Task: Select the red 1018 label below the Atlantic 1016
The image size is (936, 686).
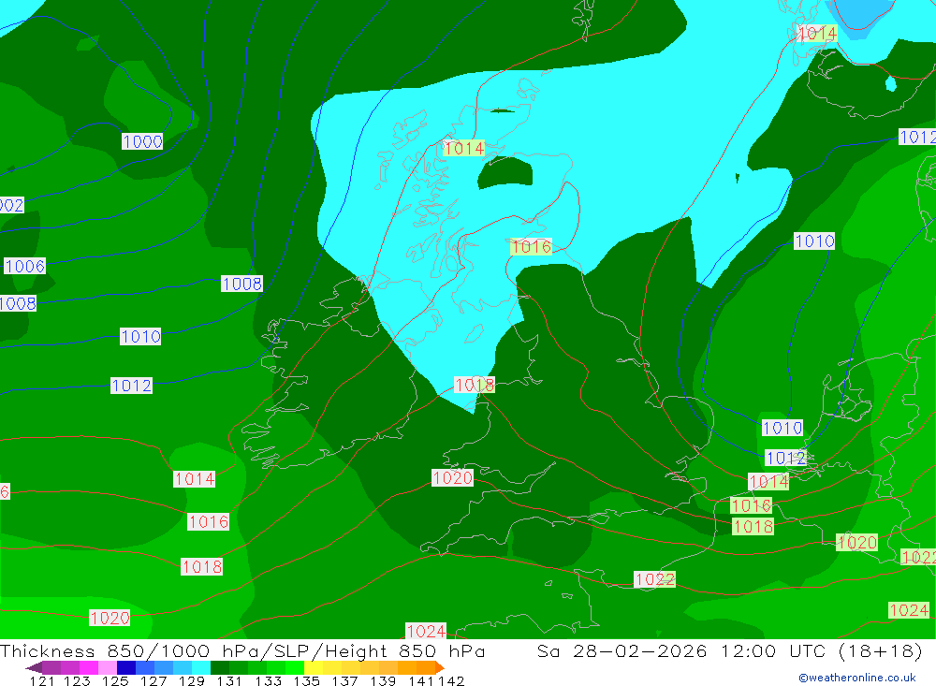Action: 202,566
